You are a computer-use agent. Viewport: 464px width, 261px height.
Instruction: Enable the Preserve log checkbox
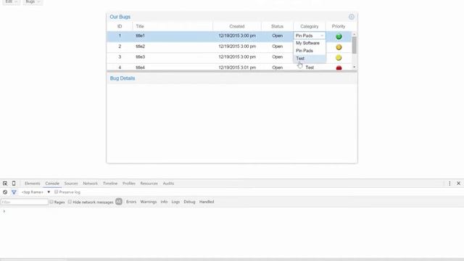(57, 192)
